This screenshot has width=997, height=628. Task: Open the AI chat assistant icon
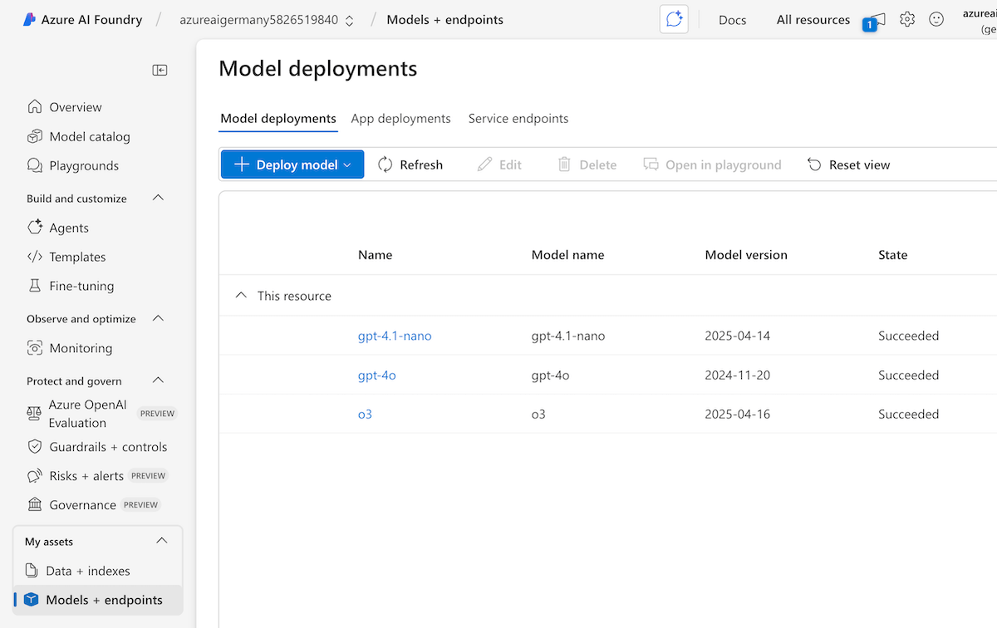674,20
